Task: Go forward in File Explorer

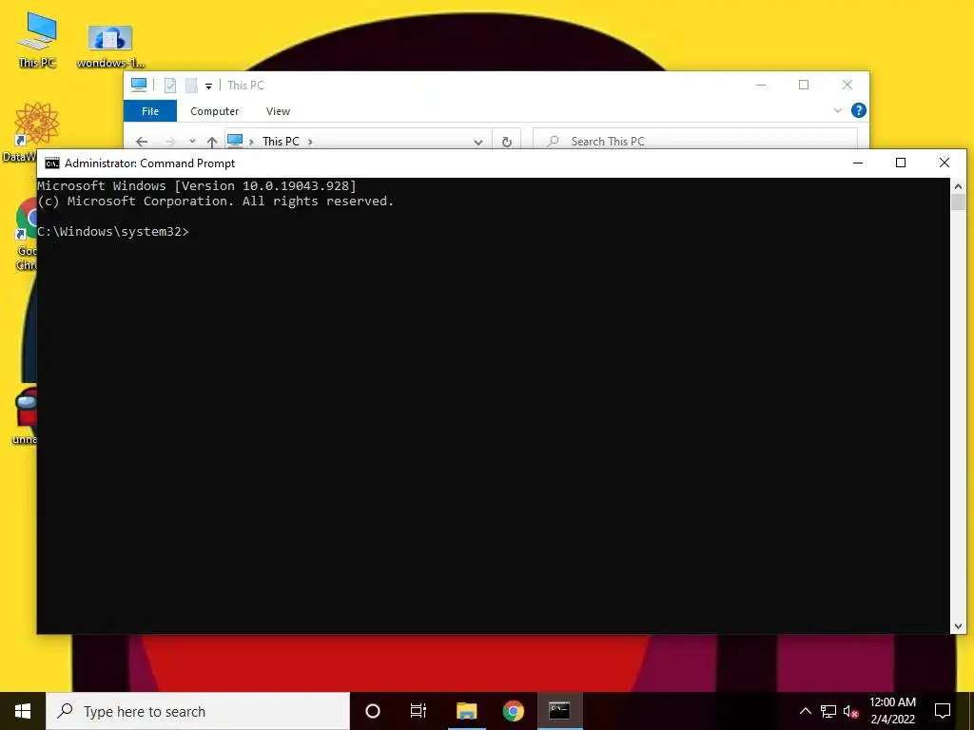Action: (169, 142)
